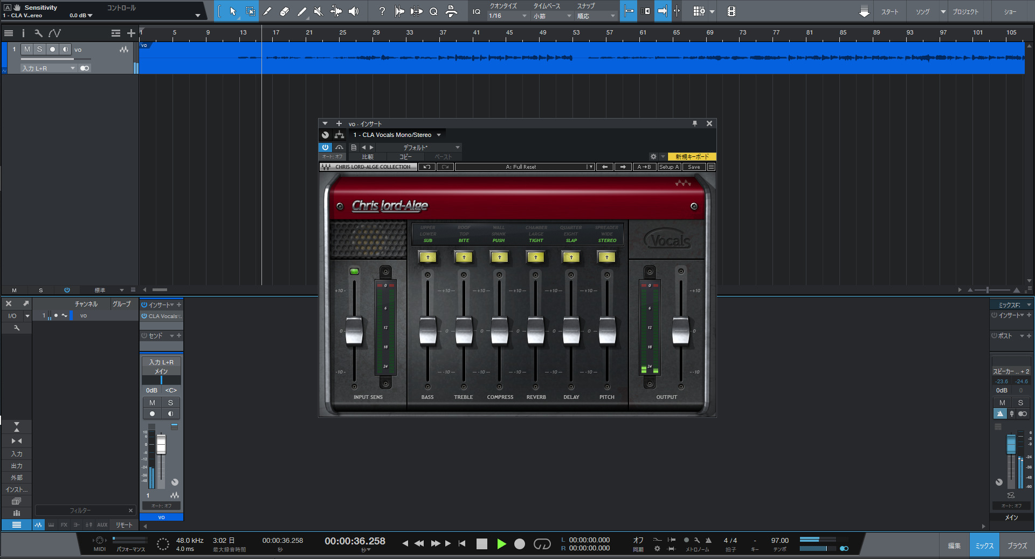The image size is (1035, 559).
Task: Switch to the ブラウズ view tab
Action: pyautogui.click(x=1017, y=546)
